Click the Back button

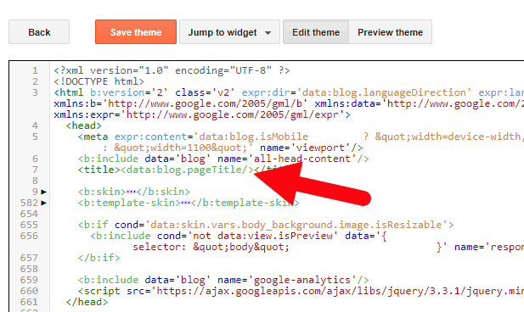(39, 32)
